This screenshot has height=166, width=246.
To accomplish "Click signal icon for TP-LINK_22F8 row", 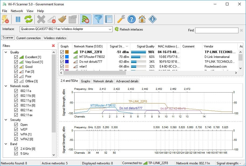I will [76, 52].
